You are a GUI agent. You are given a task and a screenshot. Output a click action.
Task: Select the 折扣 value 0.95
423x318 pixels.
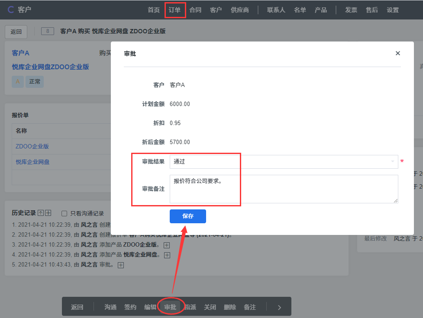[175, 123]
